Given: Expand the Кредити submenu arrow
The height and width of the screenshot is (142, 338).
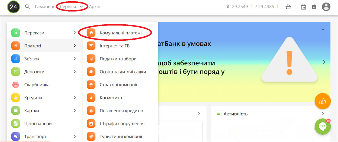Looking at the screenshot, I should pos(75,98).
